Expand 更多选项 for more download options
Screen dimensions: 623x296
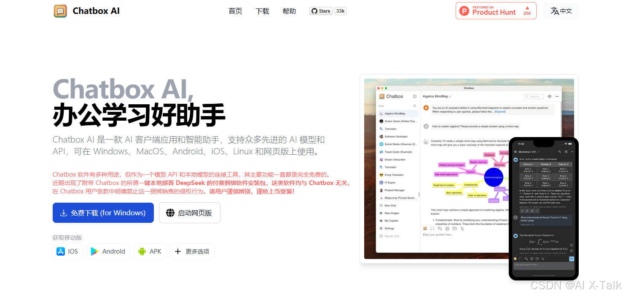pyautogui.click(x=192, y=251)
